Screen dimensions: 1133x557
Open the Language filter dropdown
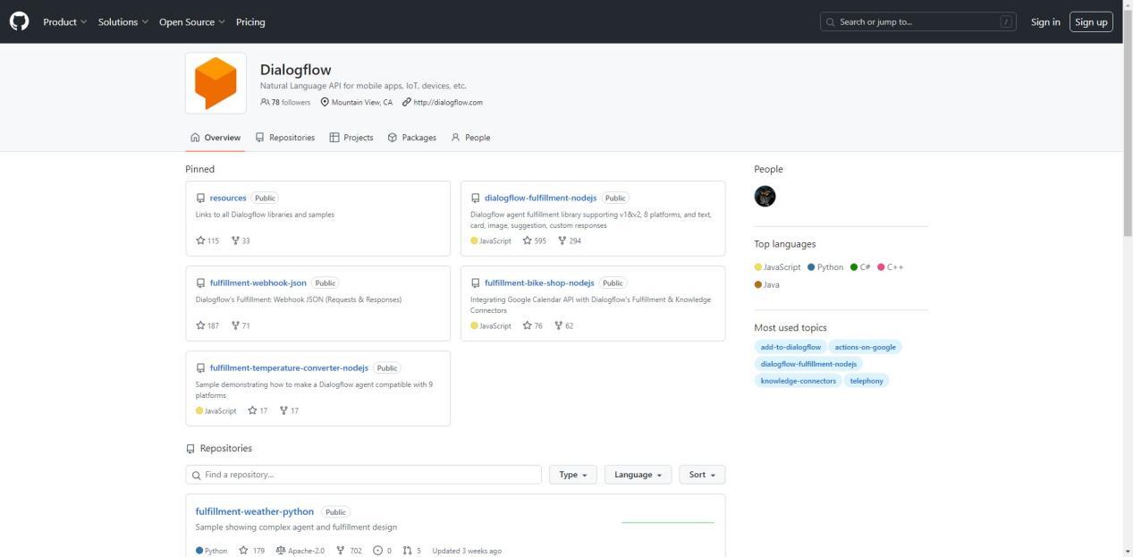coord(638,475)
